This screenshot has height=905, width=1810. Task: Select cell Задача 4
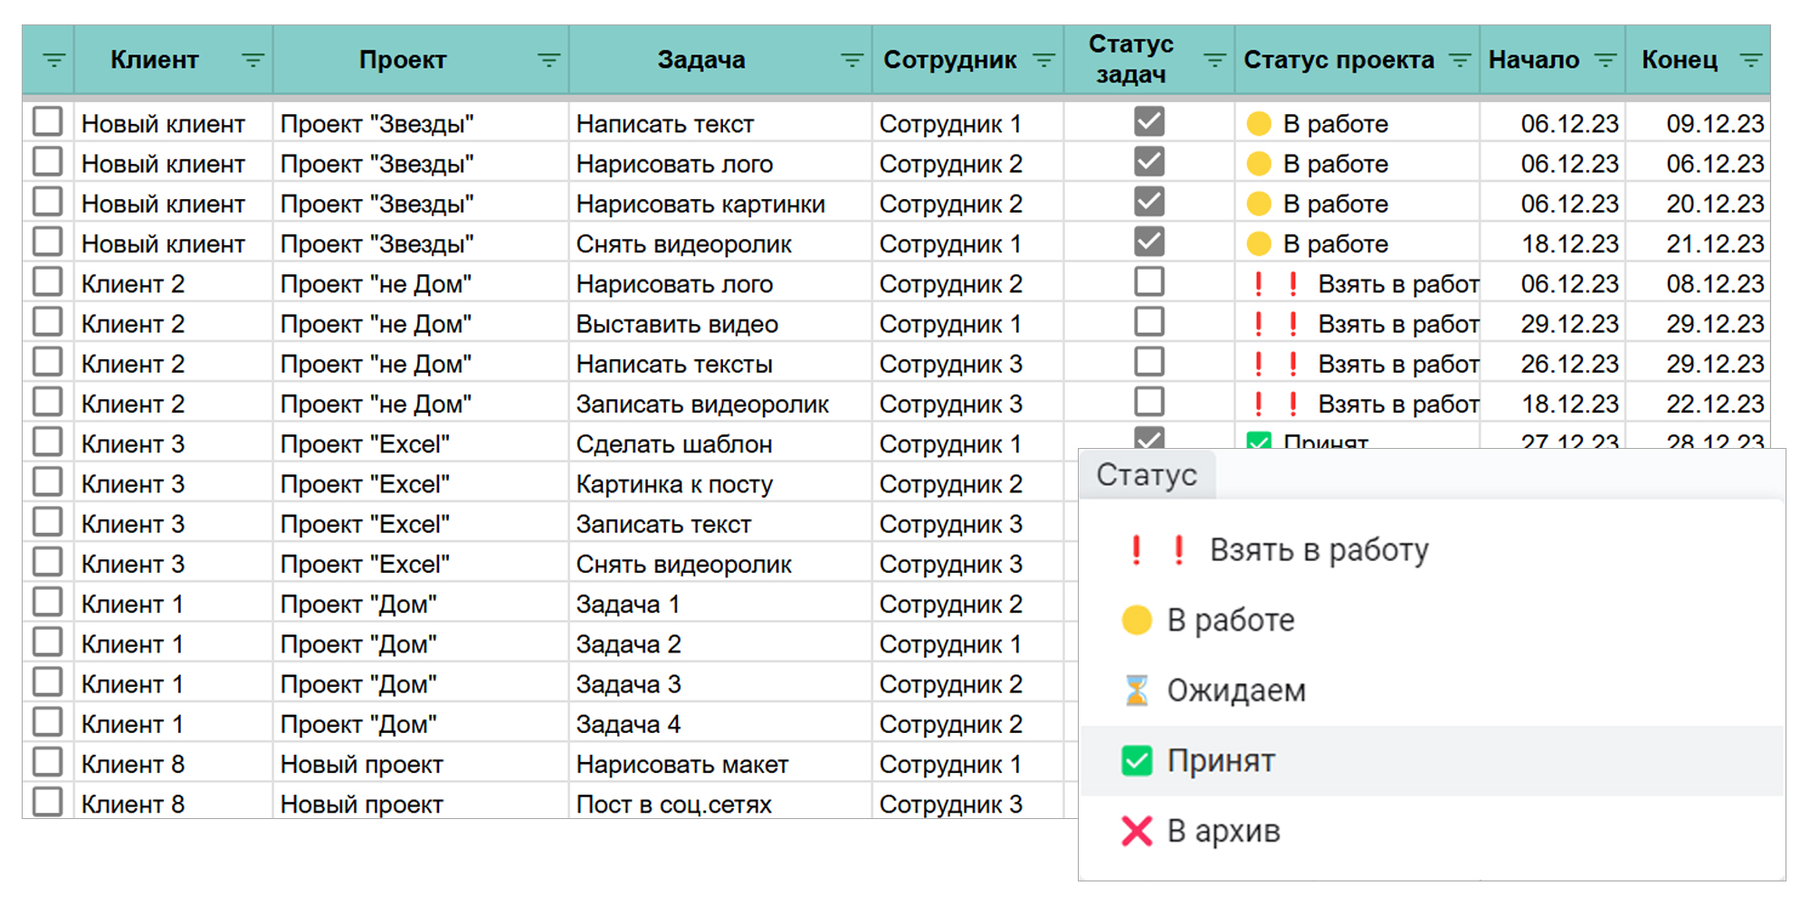[x=720, y=725]
